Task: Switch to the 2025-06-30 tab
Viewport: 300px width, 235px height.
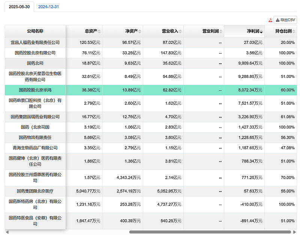Action: click(x=19, y=7)
